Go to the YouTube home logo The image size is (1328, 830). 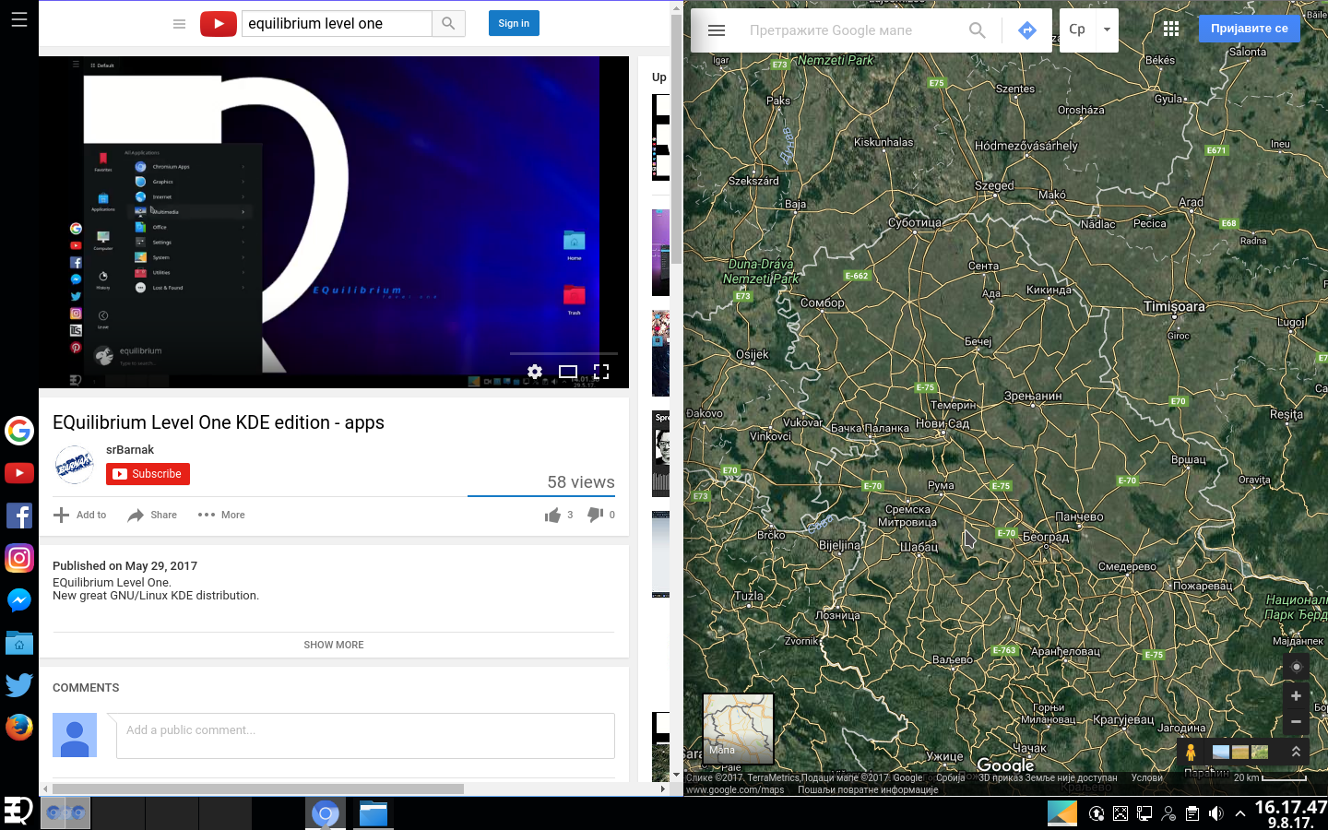(x=219, y=24)
